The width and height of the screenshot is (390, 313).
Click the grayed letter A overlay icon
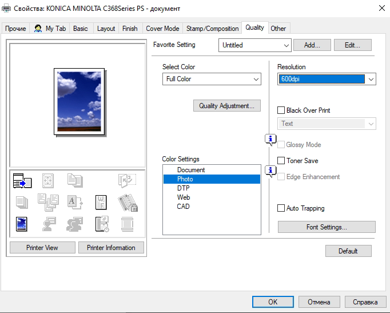pos(75,202)
